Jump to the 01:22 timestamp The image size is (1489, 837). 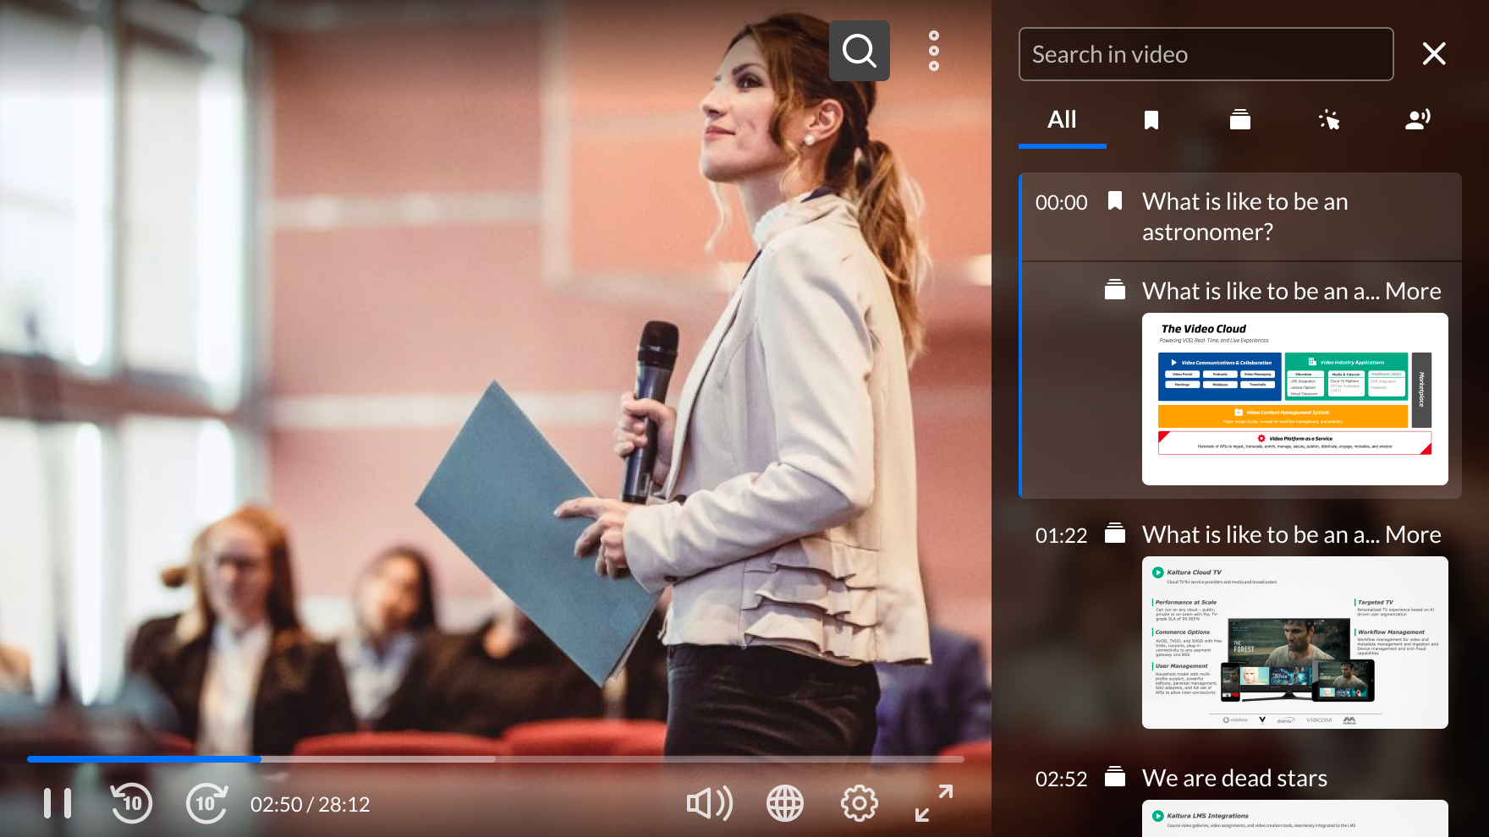[1061, 535]
